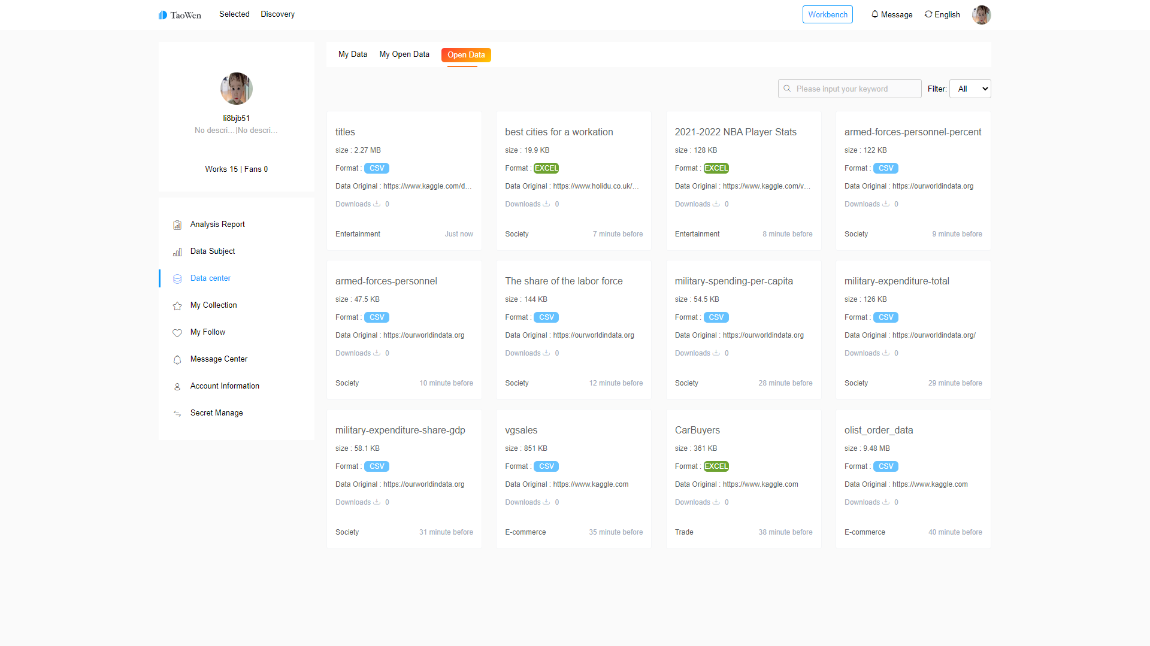This screenshot has height=646, width=1150.
Task: Open the military-spending-per-capita title
Action: (x=734, y=281)
